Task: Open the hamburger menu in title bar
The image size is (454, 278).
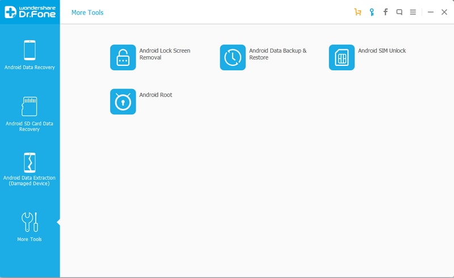Action: [413, 12]
